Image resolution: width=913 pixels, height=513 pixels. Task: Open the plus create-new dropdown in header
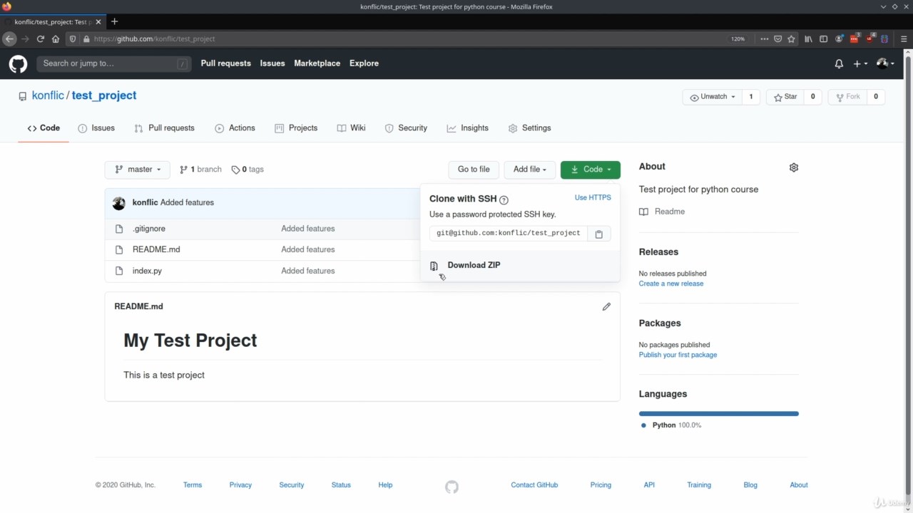(x=860, y=64)
